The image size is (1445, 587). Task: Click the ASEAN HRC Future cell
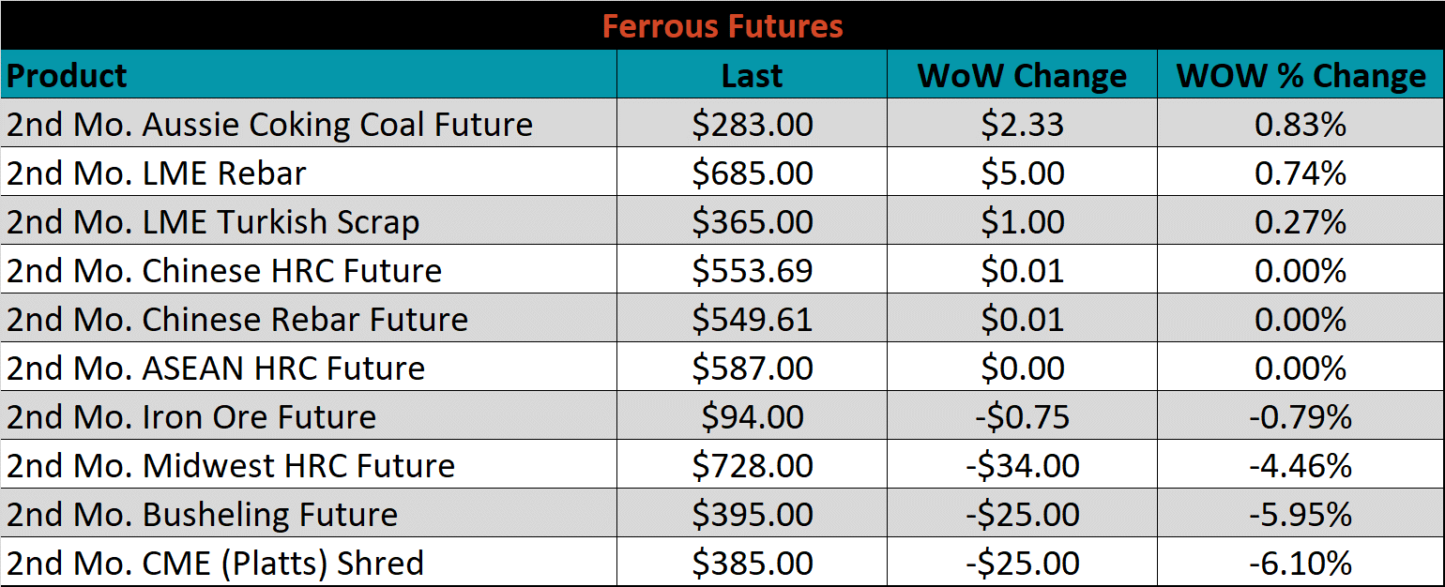click(309, 368)
